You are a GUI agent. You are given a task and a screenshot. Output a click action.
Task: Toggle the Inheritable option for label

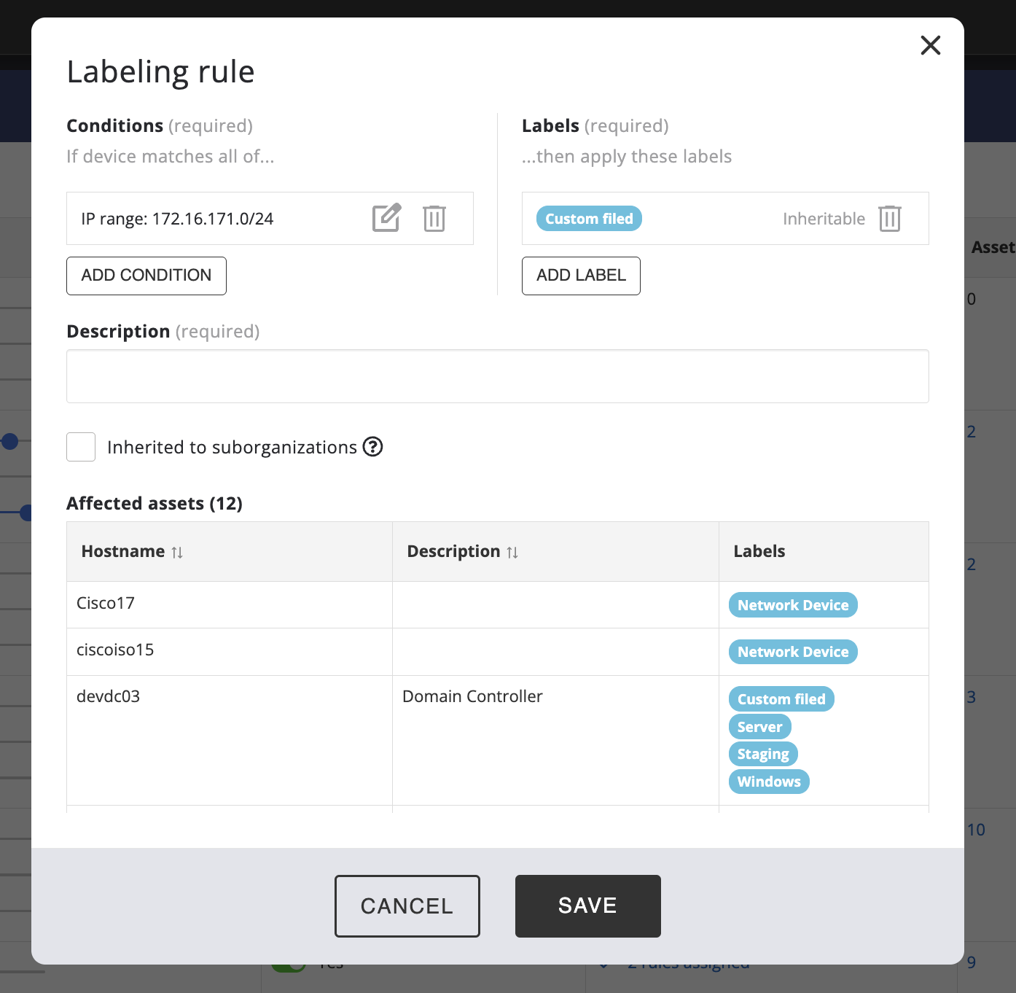tap(824, 219)
